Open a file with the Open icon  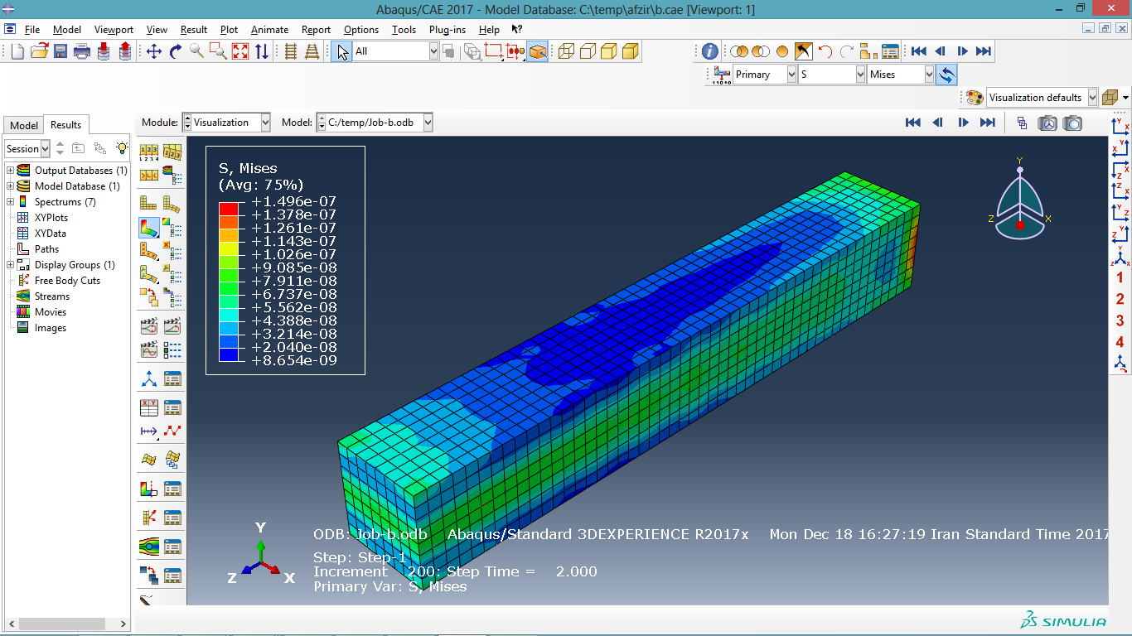(39, 51)
